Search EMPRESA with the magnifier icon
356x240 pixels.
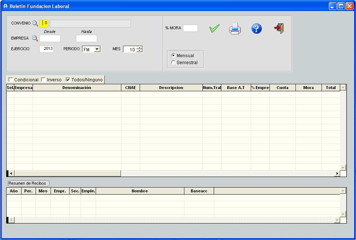click(35, 38)
